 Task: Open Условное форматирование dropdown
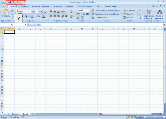point(106,10)
